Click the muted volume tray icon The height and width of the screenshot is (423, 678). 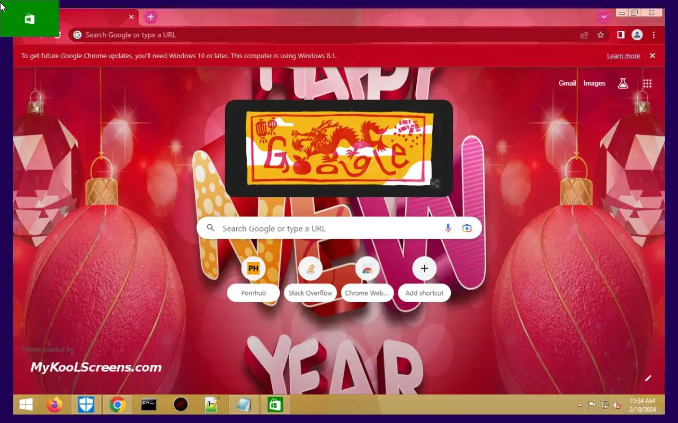617,406
